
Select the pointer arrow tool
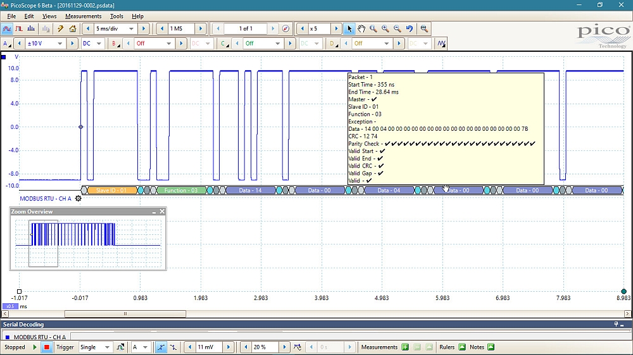click(x=349, y=28)
